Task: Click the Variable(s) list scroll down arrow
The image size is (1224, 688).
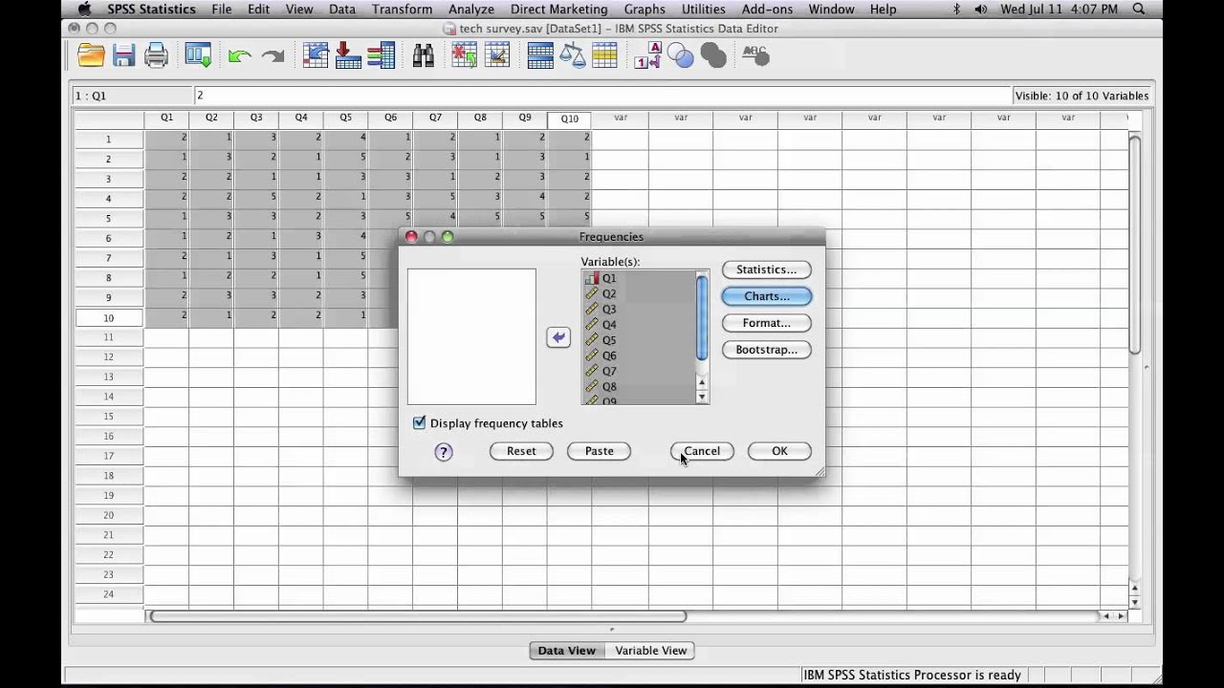Action: 702,397
